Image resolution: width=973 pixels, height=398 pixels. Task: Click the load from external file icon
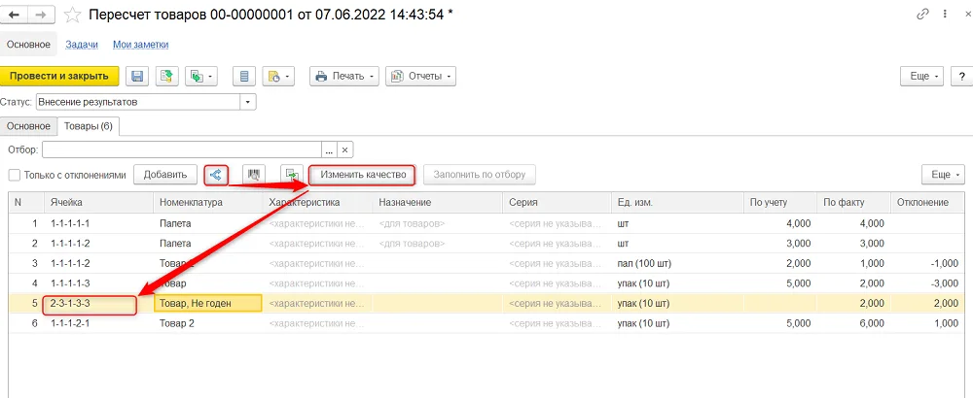[x=292, y=175]
